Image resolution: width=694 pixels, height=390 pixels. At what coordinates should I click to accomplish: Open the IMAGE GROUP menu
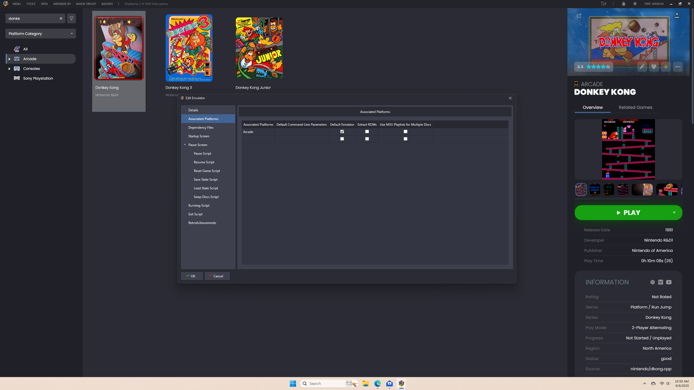point(86,4)
